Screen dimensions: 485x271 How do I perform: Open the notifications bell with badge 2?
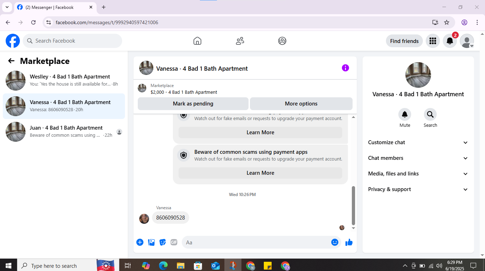coord(450,41)
